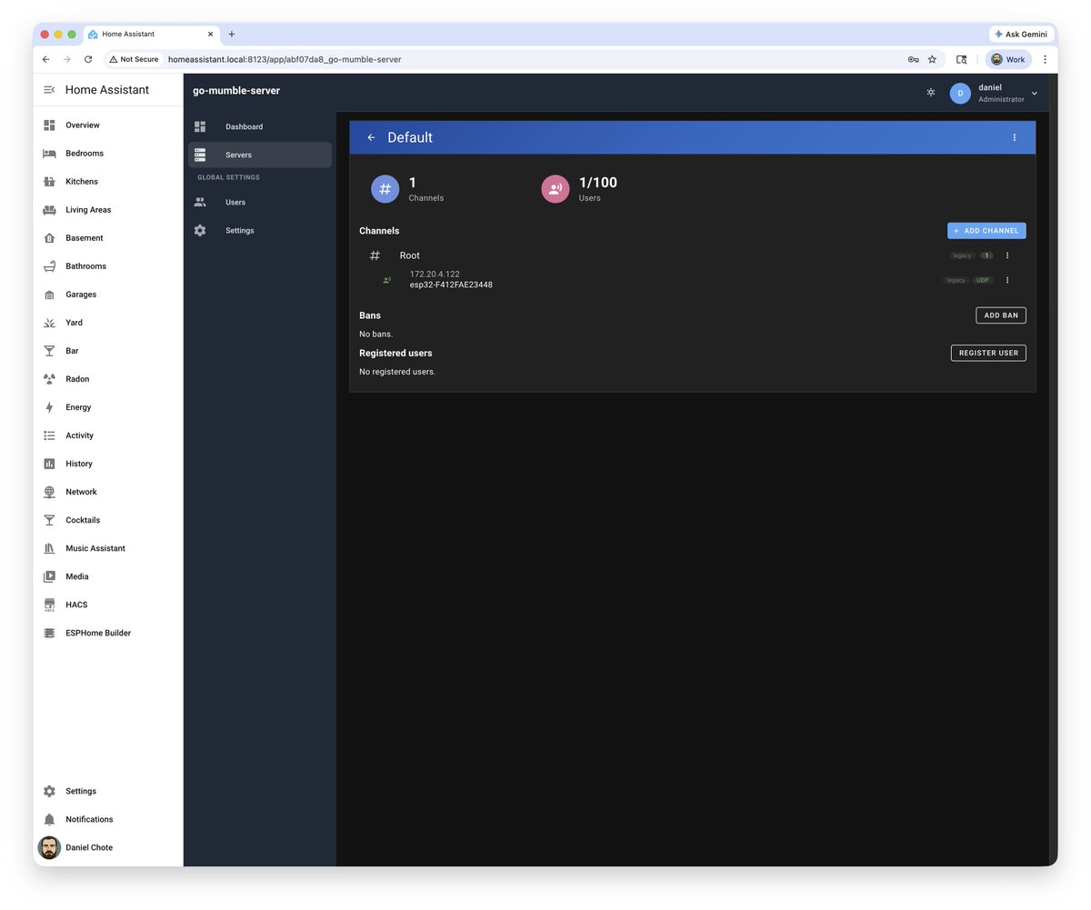The width and height of the screenshot is (1091, 910).
Task: Click Ask Gemini button
Action: click(1021, 35)
